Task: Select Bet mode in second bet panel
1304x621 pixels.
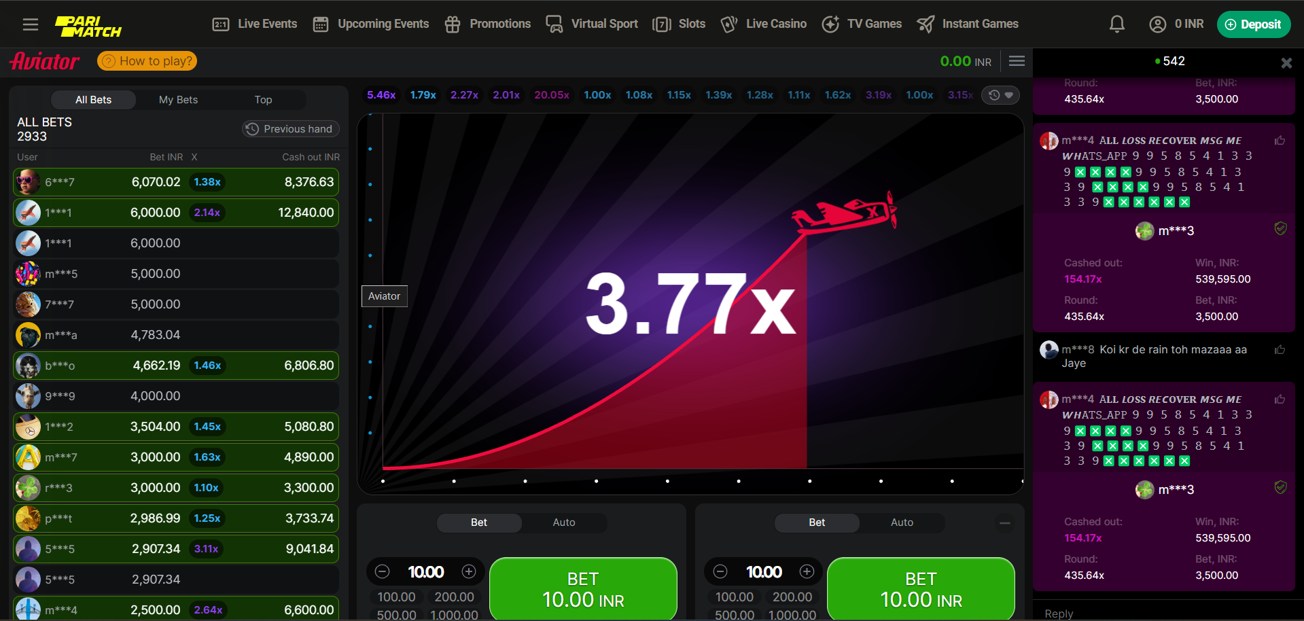Action: point(817,522)
